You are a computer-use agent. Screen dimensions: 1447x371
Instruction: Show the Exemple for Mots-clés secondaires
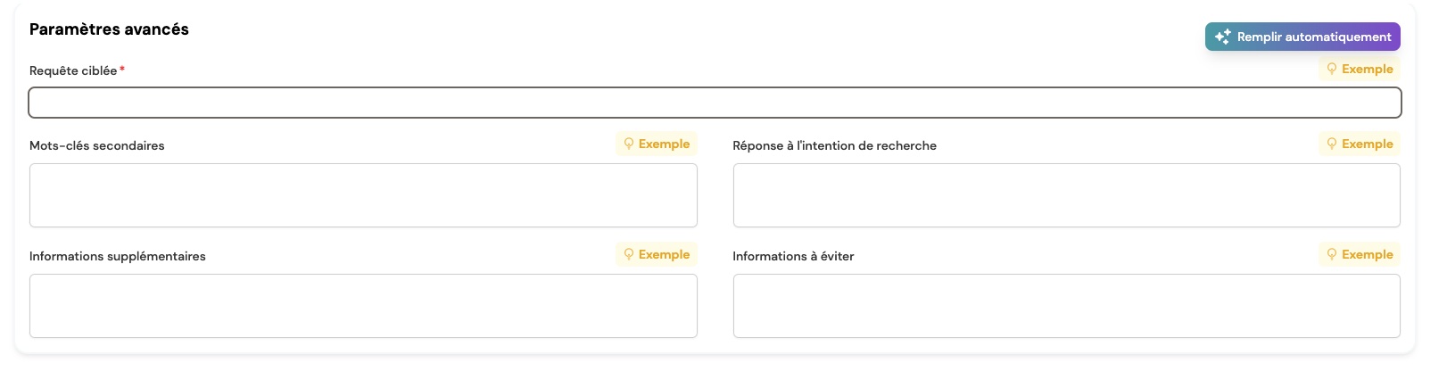pos(657,144)
